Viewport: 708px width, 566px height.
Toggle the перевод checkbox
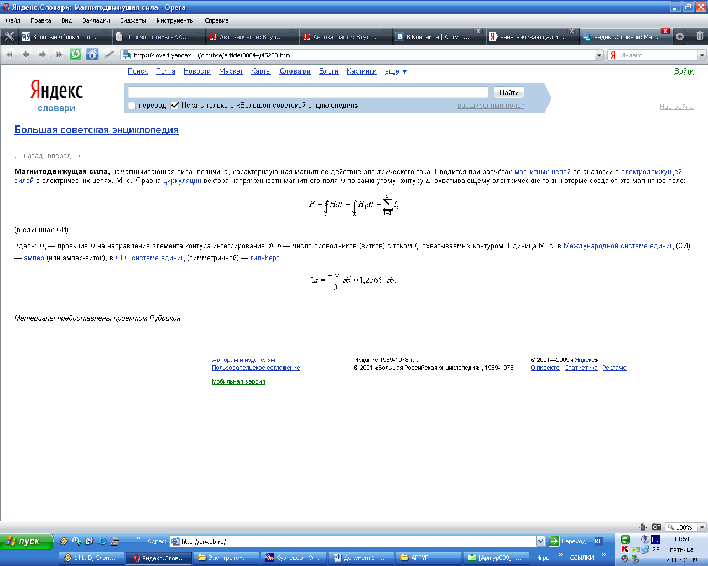point(132,106)
